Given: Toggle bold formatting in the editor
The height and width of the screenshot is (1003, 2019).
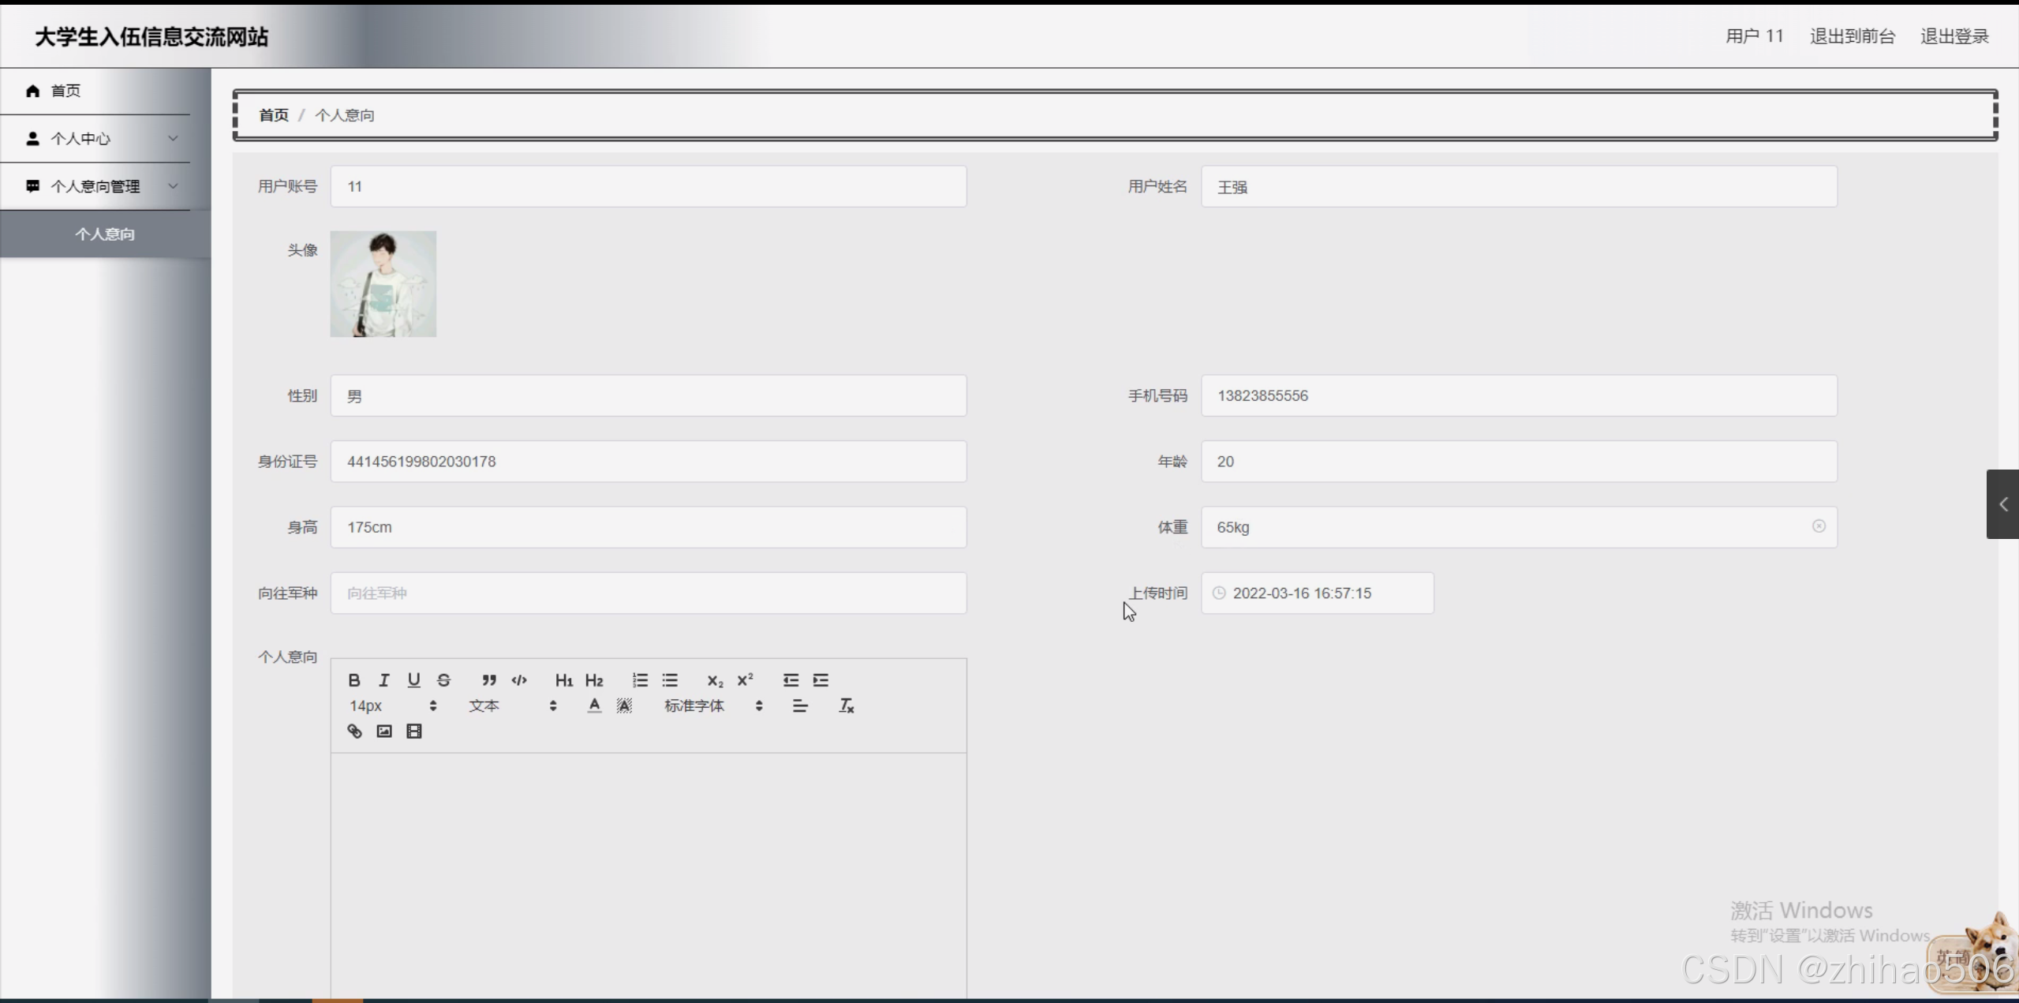Looking at the screenshot, I should pos(354,680).
